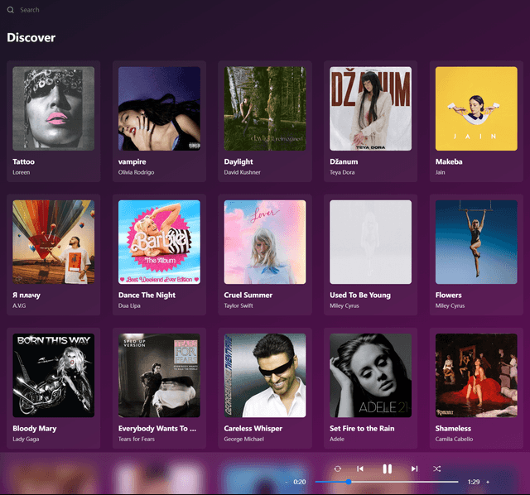Open the Taylor Swift artist link
Screen dimensions: 530x495
[x=241, y=306]
